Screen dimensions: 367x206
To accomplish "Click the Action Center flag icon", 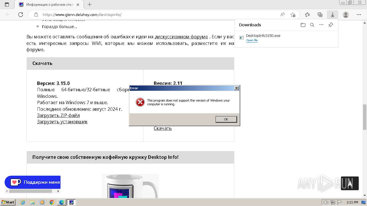I will coord(339,202).
